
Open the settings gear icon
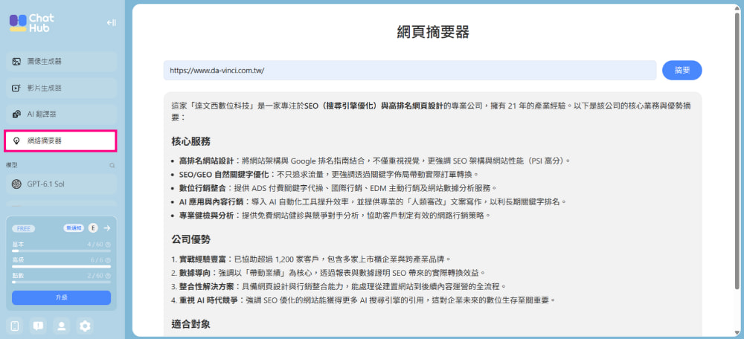(x=85, y=326)
